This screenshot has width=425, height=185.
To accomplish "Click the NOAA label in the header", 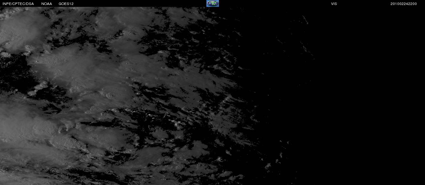I will pyautogui.click(x=47, y=4).
